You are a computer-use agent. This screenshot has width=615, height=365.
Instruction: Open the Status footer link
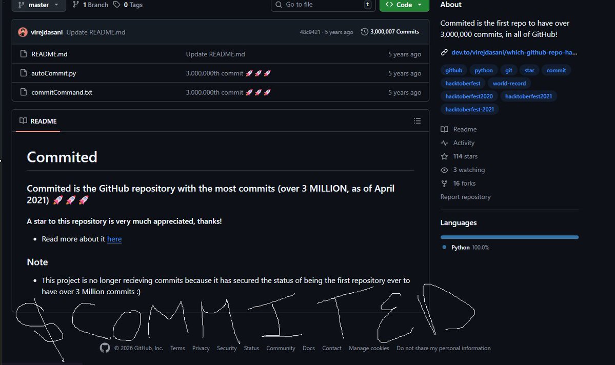coord(251,348)
